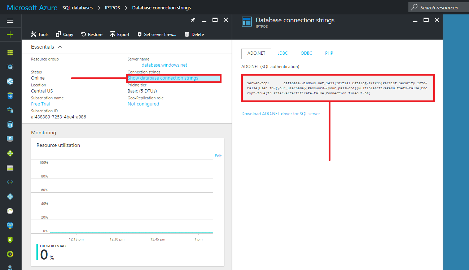Open Virtual machines monitor icon
The image size is (469, 270).
[10, 139]
